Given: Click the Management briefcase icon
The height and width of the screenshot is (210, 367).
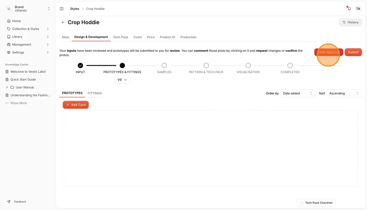Looking at the screenshot, I should 9,45.
